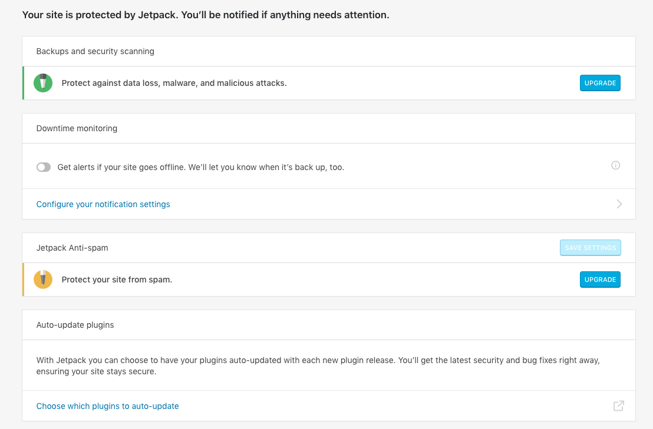
Task: Click the green Jetpack backup status icon
Action: point(43,83)
